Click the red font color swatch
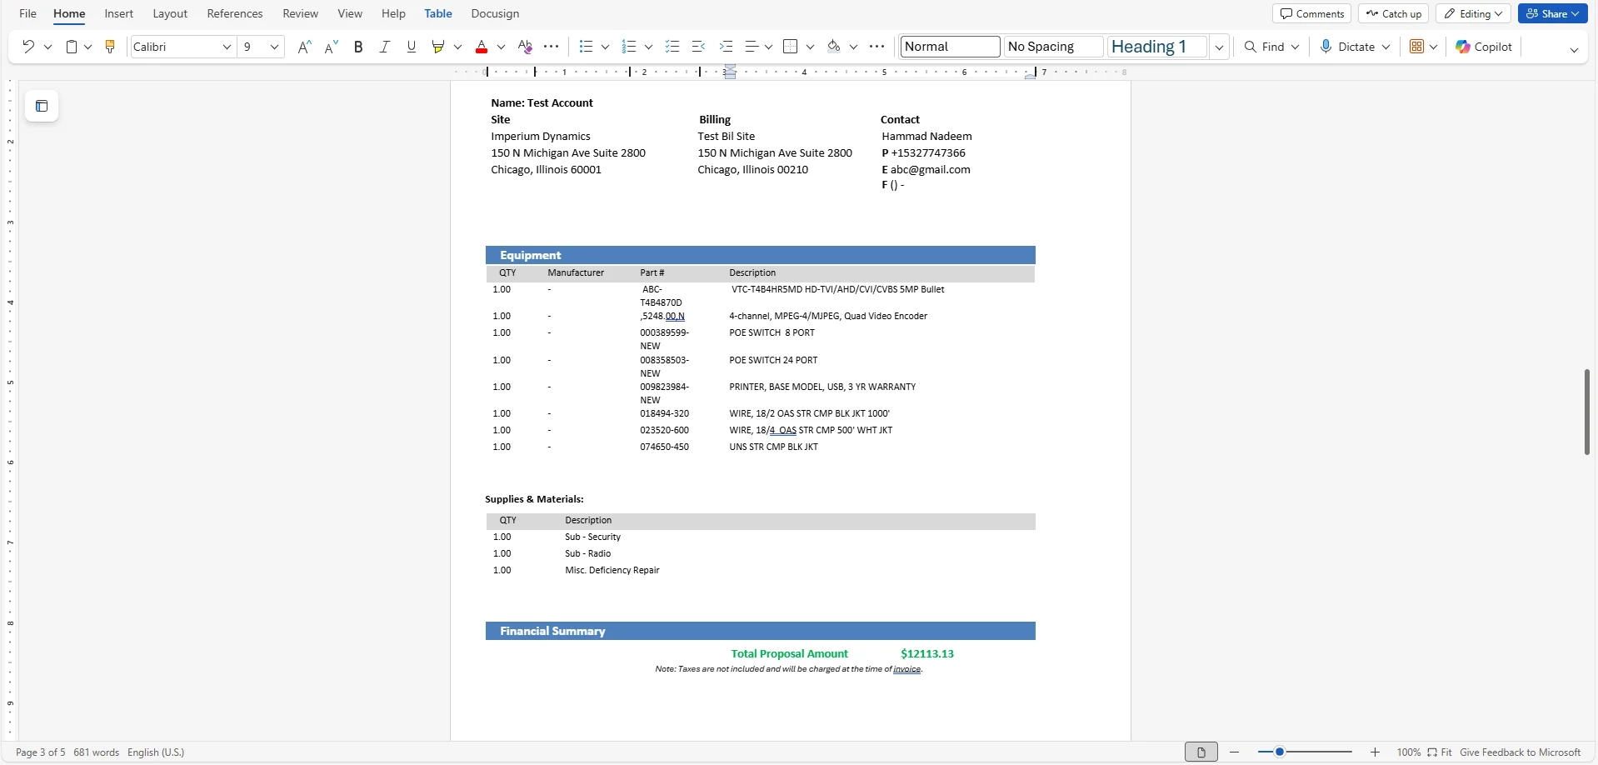This screenshot has width=1598, height=765. [x=482, y=47]
